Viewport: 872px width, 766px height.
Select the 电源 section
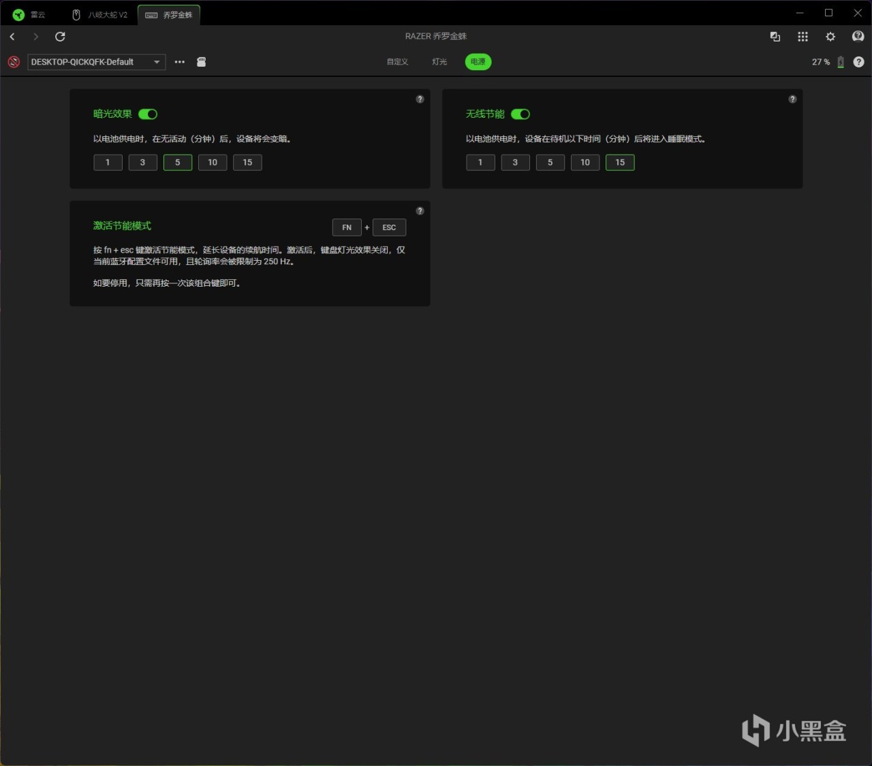[x=478, y=62]
